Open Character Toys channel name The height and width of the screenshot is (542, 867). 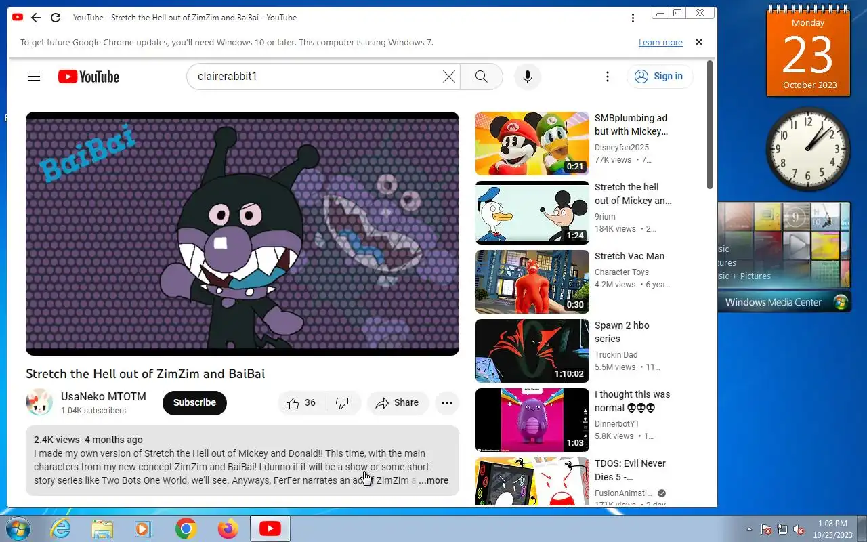point(622,272)
